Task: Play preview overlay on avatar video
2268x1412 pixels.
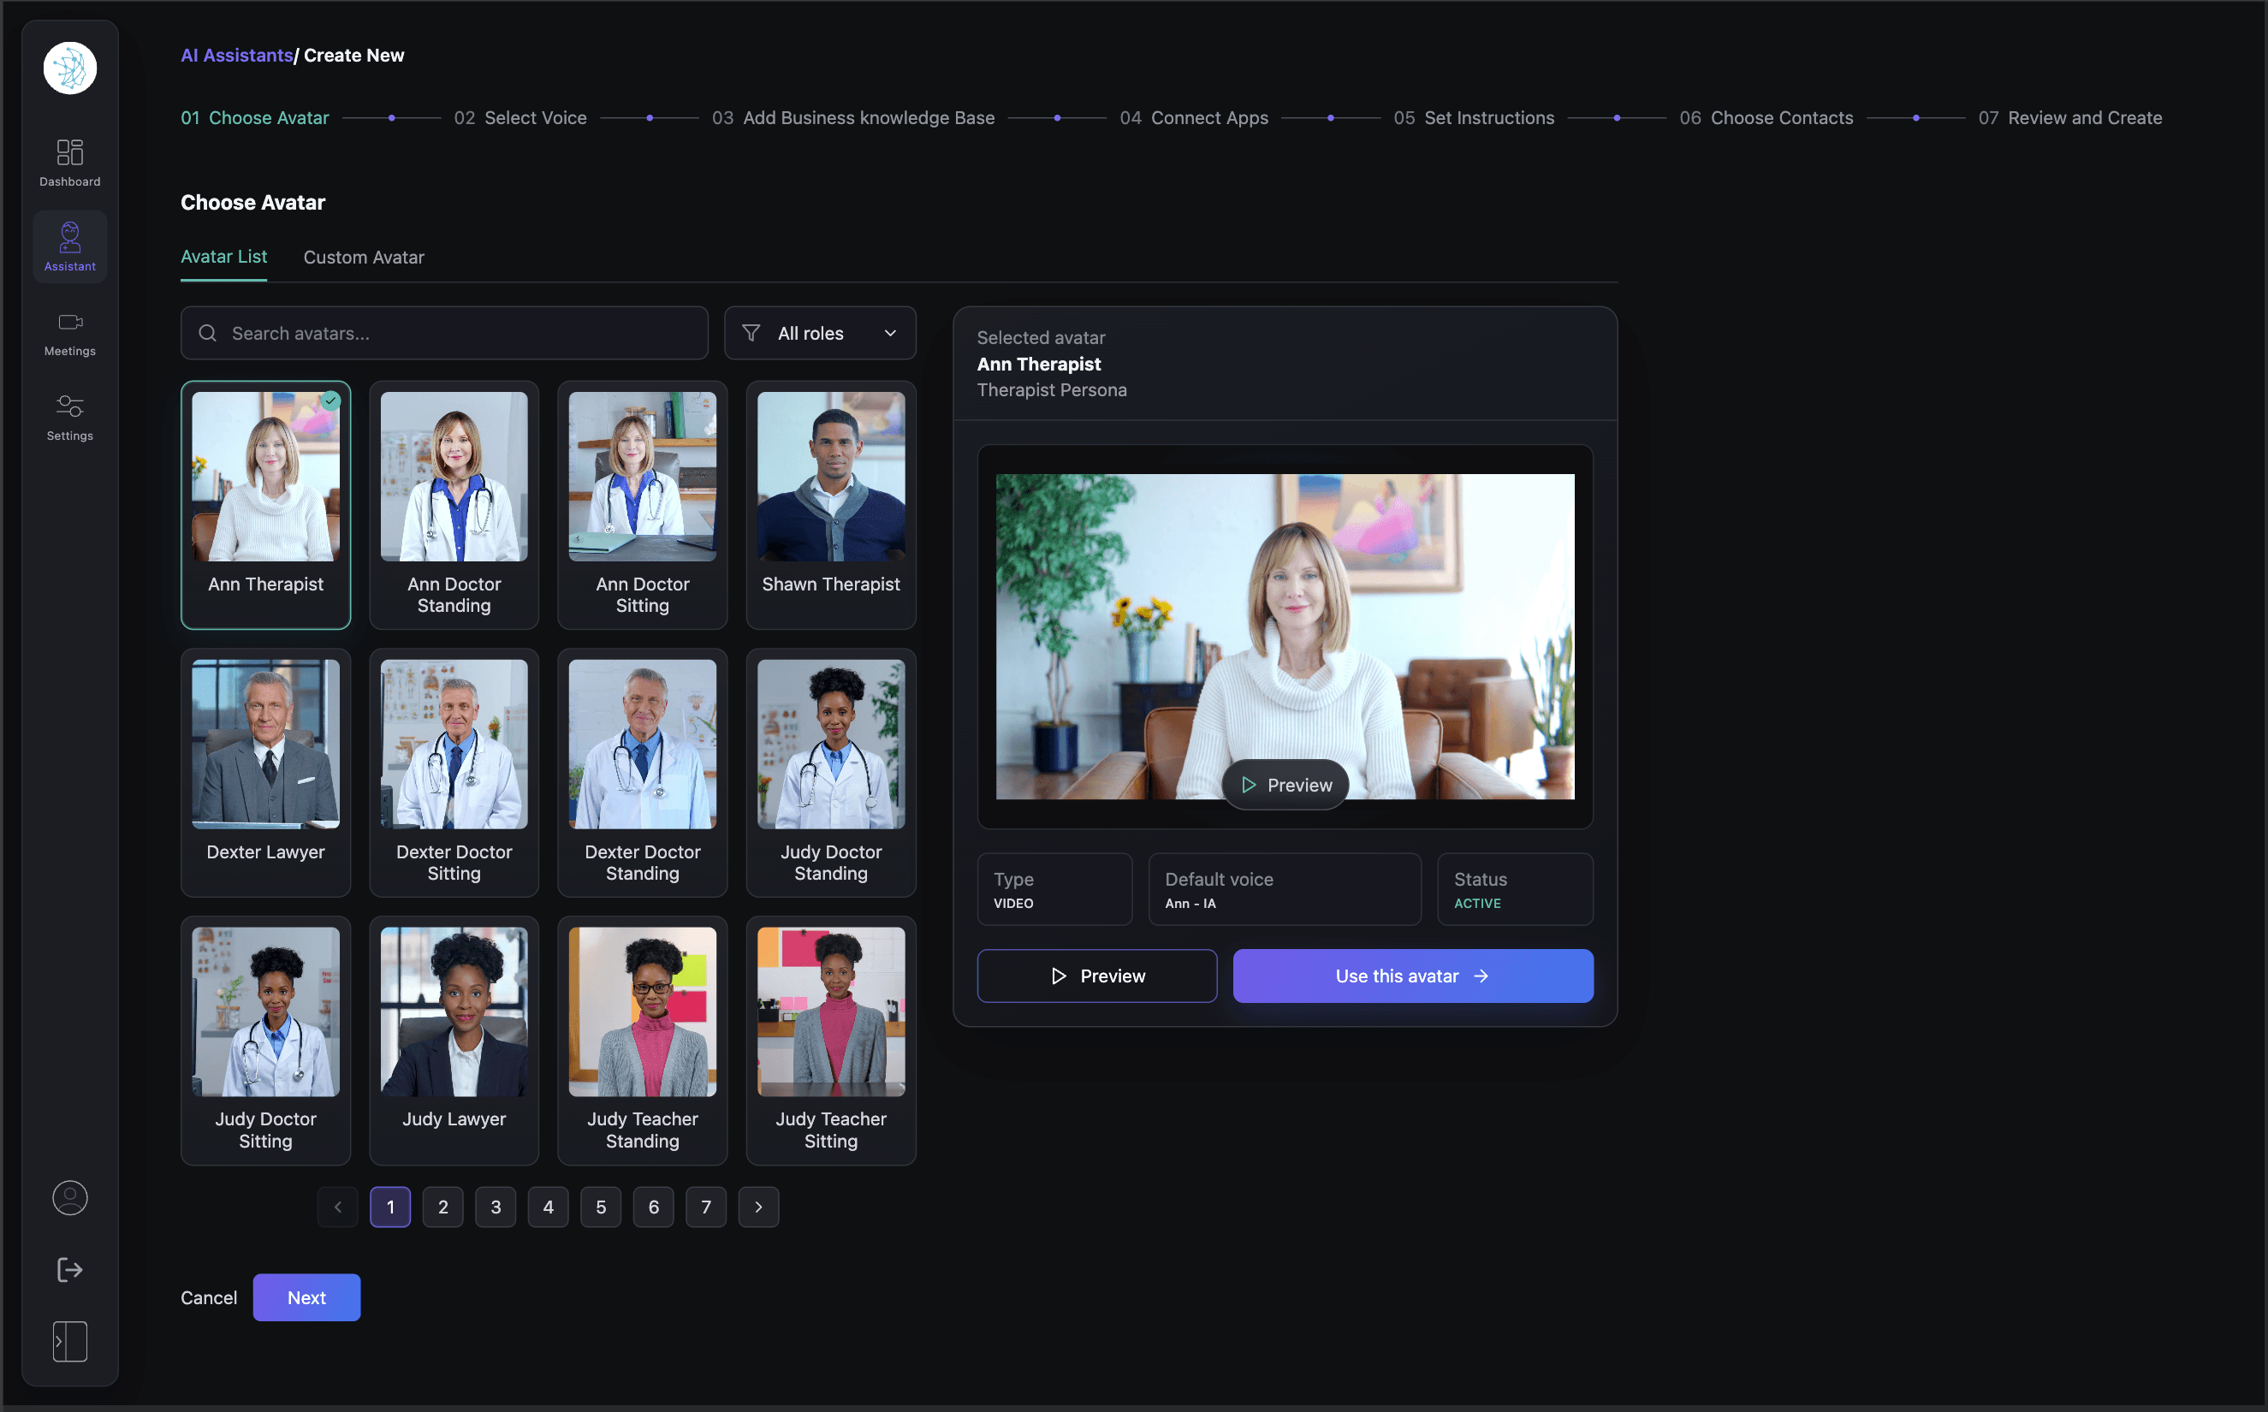Action: [1285, 786]
